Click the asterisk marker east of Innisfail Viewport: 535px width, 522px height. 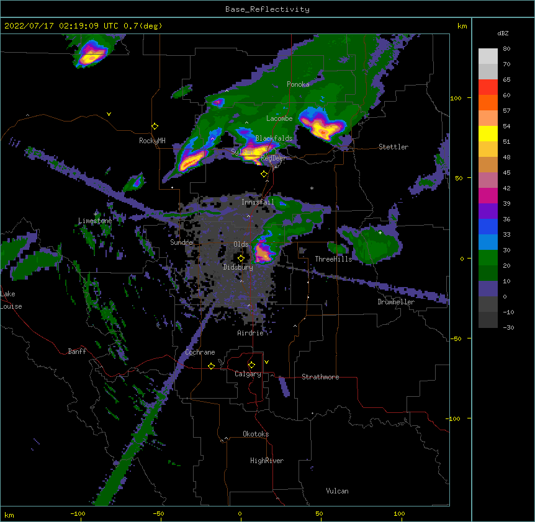point(312,188)
